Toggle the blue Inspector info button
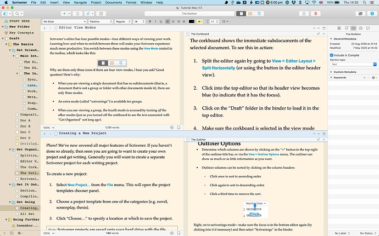 [372, 14]
